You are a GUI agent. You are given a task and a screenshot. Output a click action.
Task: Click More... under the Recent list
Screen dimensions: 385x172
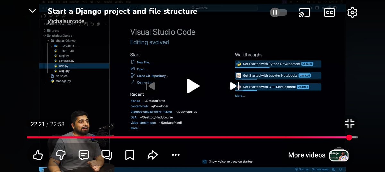(x=135, y=128)
